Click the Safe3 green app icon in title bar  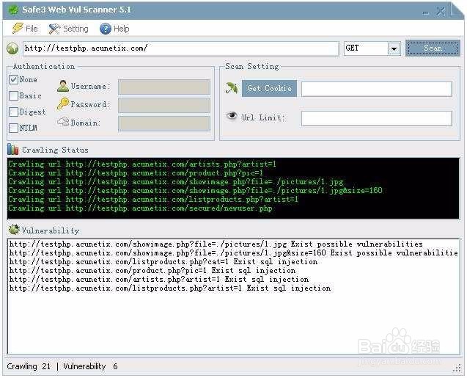tap(13, 10)
